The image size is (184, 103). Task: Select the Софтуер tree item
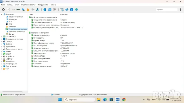click(x=9, y=59)
